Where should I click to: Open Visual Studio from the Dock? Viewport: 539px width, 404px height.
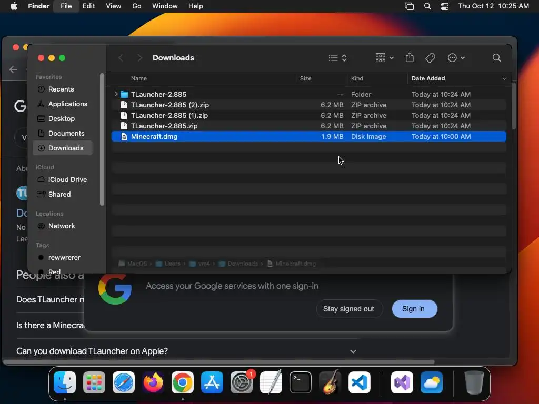[x=402, y=382]
